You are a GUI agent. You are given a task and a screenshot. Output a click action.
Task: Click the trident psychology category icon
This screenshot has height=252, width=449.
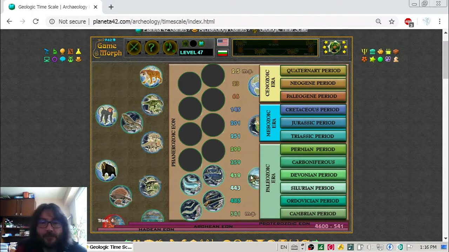click(364, 51)
